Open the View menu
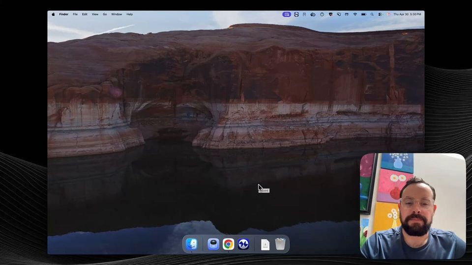Screen dimensions: 472x265 click(x=95, y=14)
